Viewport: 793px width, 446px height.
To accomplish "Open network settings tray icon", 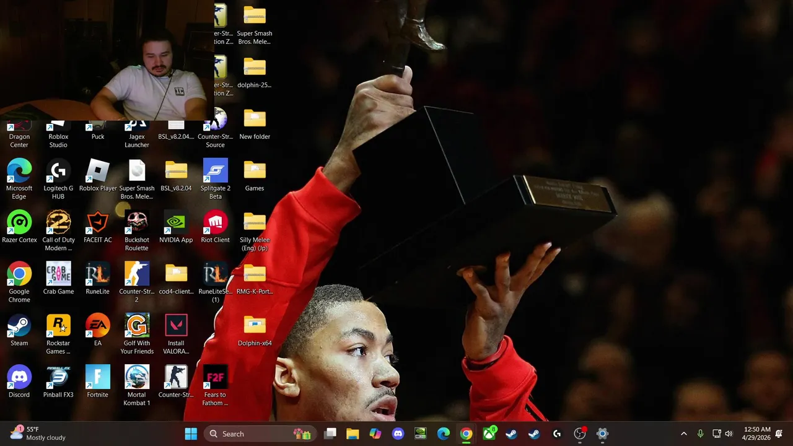I will (717, 434).
